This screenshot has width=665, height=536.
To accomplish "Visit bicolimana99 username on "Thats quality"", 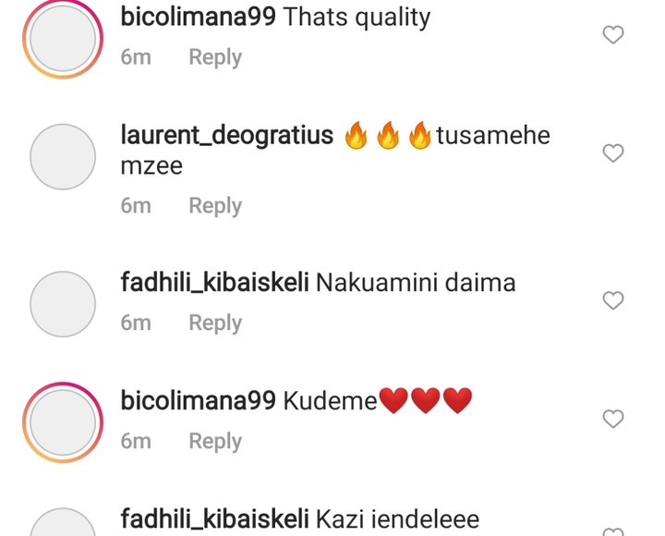I will (x=198, y=17).
